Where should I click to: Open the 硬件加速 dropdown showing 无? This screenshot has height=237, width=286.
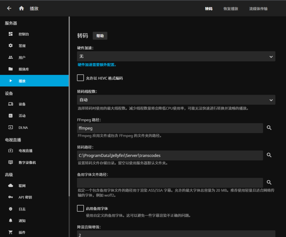tap(176, 56)
